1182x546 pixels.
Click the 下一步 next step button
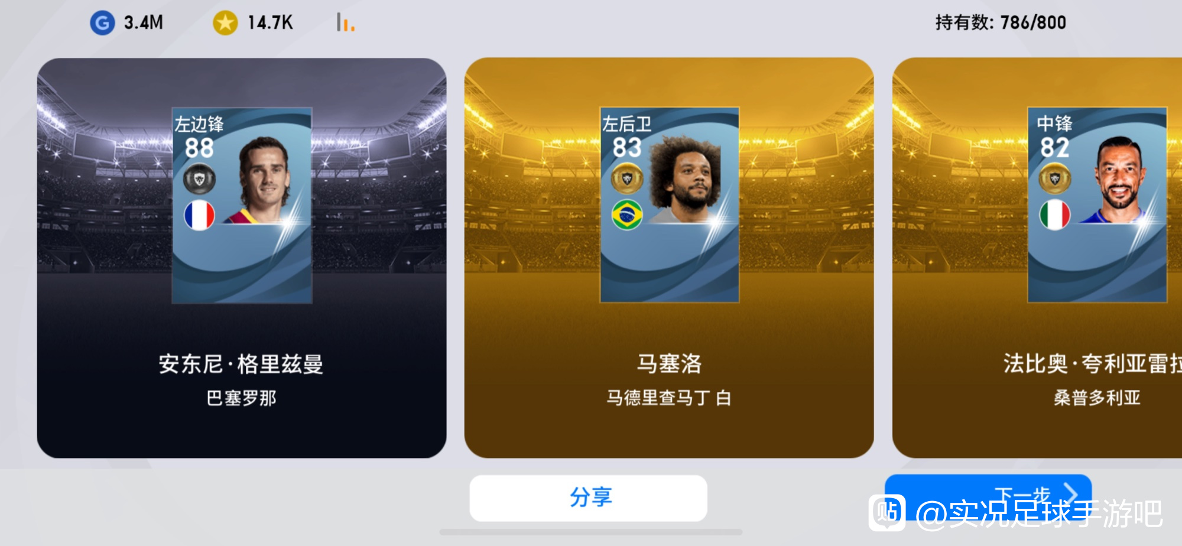(988, 495)
